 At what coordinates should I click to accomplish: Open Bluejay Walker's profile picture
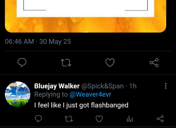coord(18,94)
